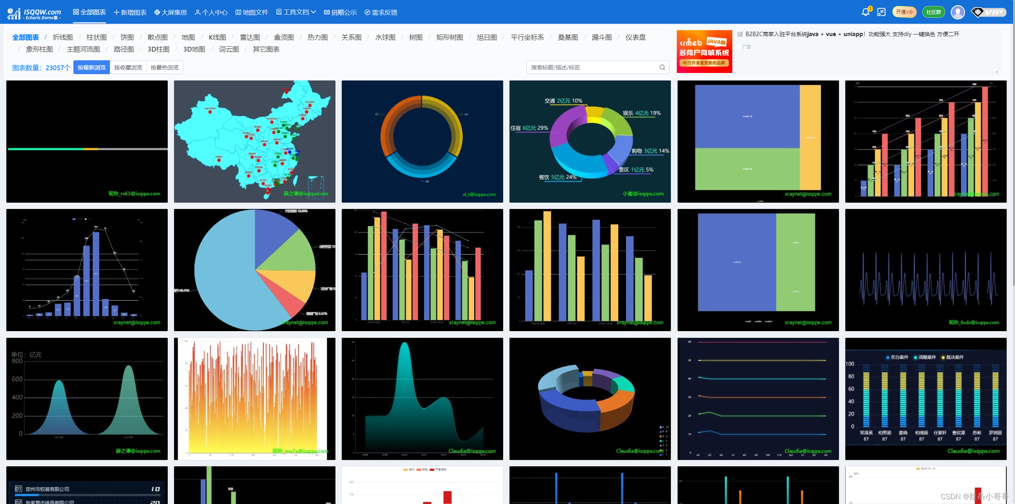Screen dimensions: 1015x504
Task: Select the 盒须图 category
Action: (x=284, y=37)
